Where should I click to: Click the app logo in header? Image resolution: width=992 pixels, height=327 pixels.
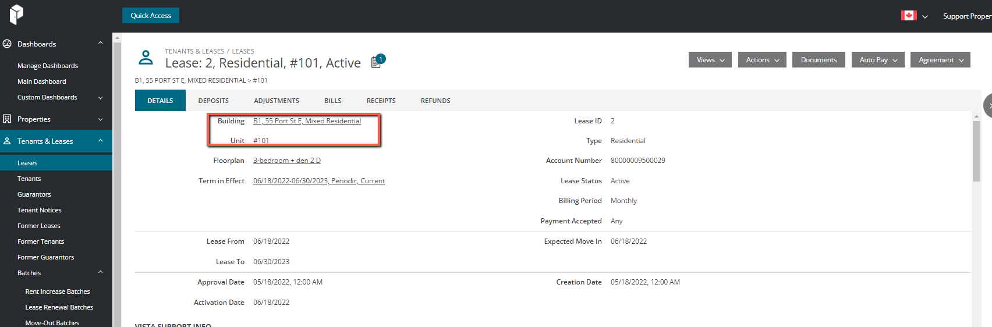(17, 13)
